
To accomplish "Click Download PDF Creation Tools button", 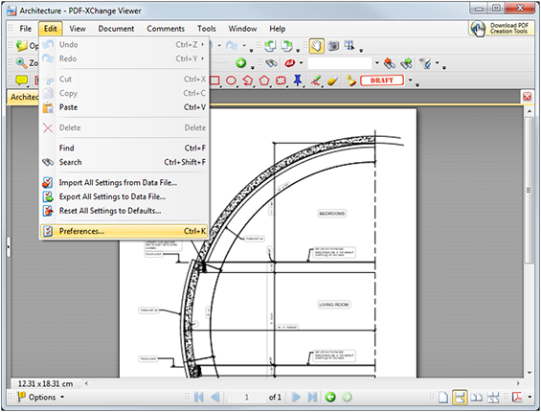I will coord(501,29).
